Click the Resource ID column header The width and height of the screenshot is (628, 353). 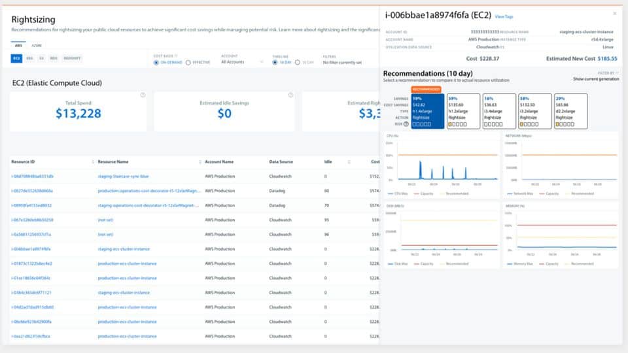pos(23,161)
